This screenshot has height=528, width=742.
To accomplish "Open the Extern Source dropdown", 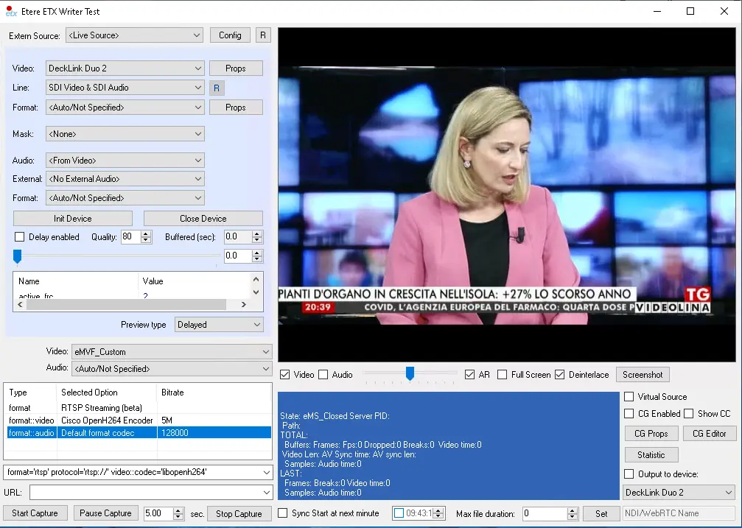I will [x=134, y=35].
